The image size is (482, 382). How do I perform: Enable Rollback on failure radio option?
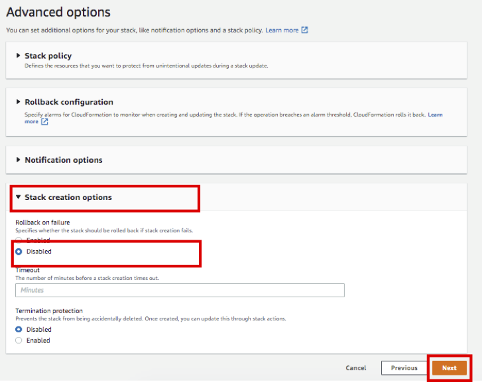click(x=19, y=240)
